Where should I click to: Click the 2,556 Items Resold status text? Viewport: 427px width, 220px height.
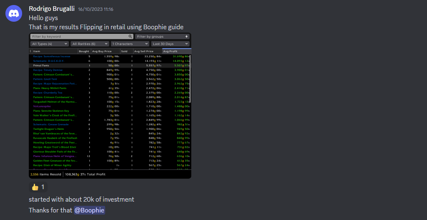[45, 174]
